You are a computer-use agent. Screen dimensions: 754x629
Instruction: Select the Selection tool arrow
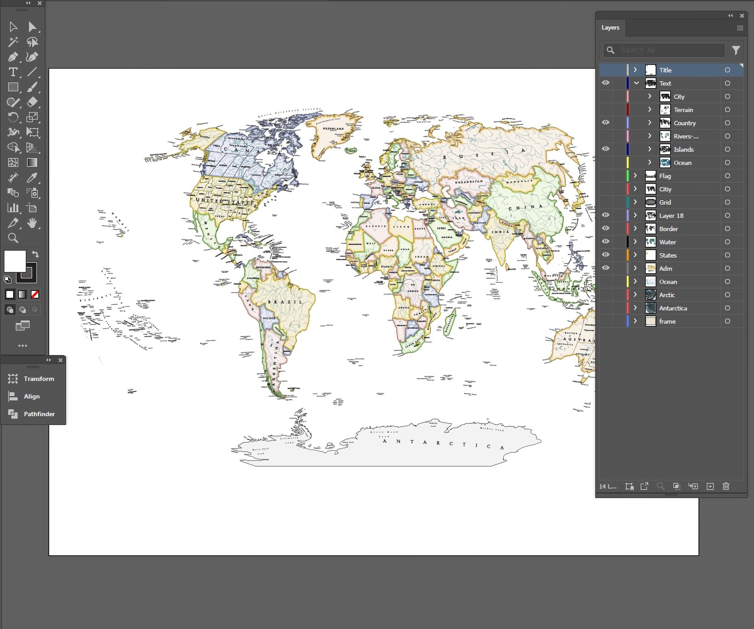(13, 27)
